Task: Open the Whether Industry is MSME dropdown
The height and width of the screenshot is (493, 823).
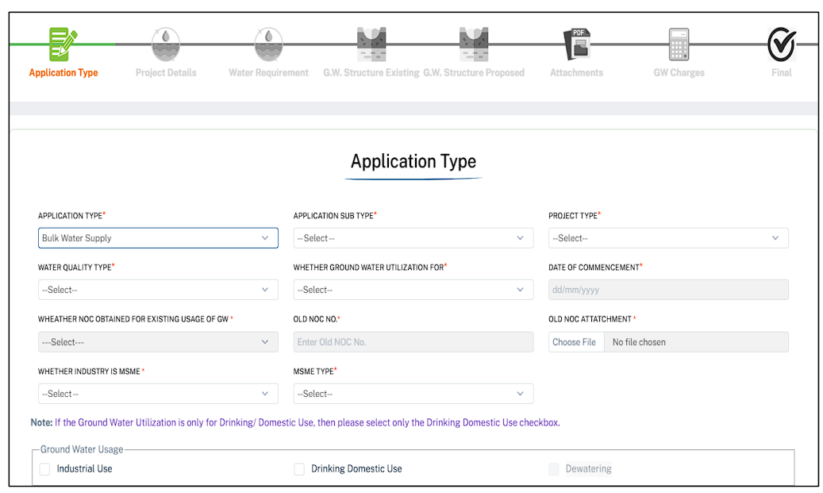Action: [158, 393]
